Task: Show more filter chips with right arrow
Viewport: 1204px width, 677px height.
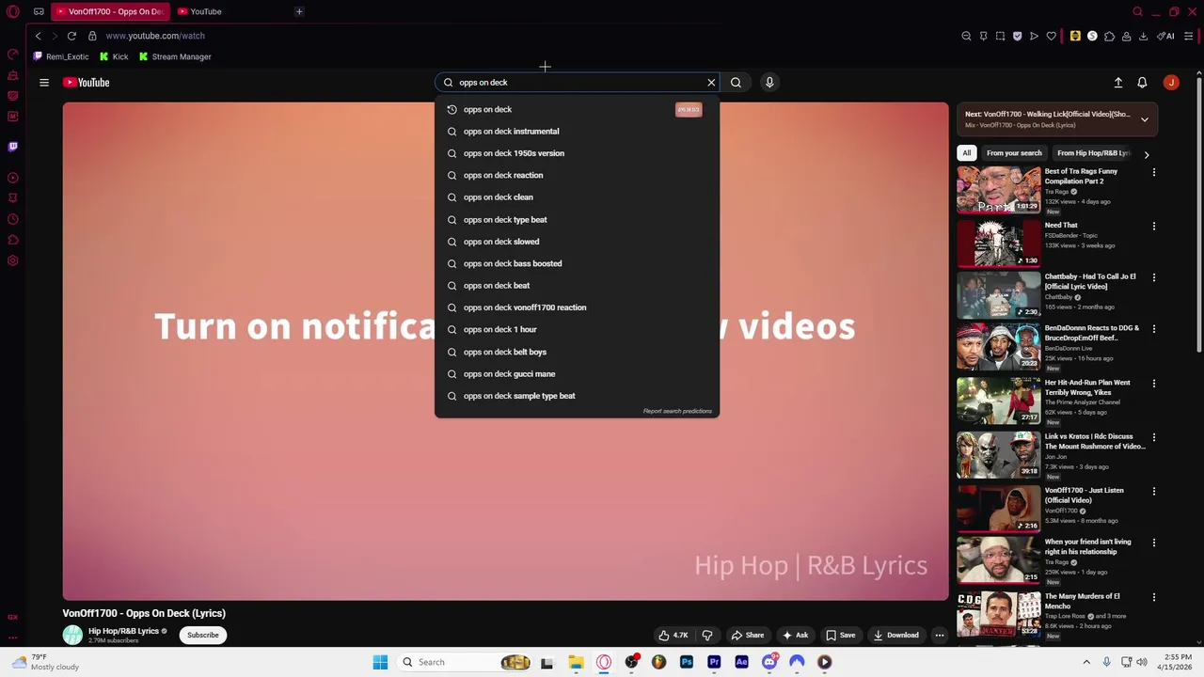Action: 1146,154
